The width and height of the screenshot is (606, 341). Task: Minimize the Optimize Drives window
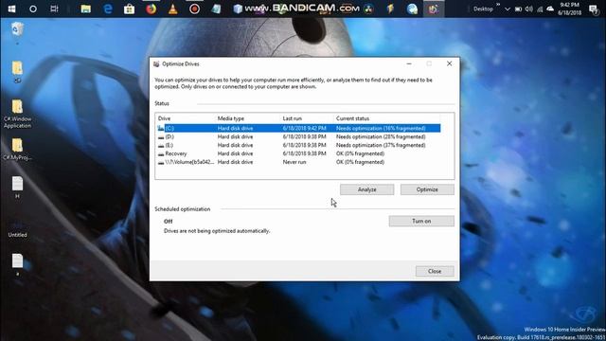coord(409,63)
